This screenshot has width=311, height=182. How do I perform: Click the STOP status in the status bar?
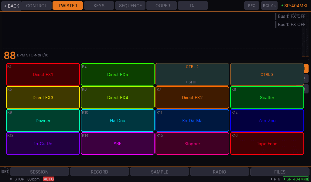coord(19,179)
